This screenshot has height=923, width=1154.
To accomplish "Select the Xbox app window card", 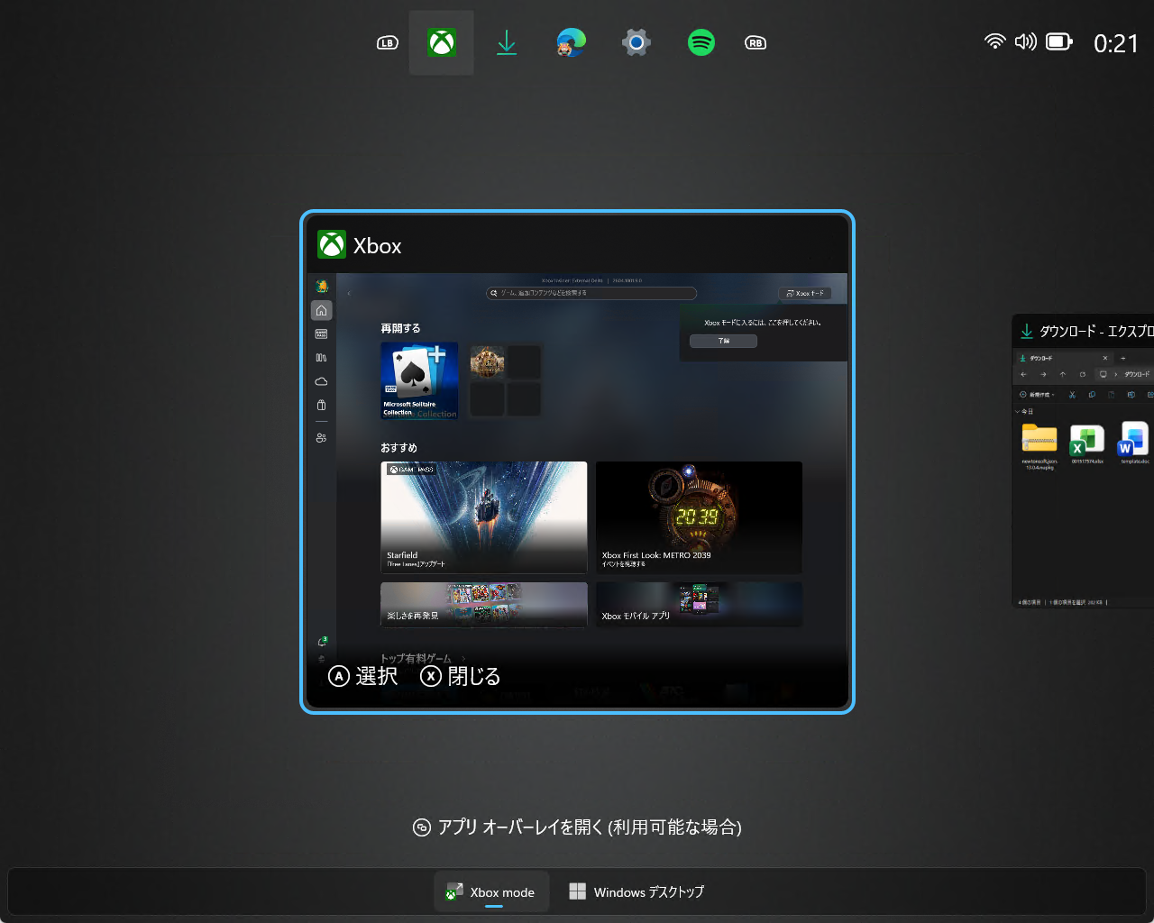I will point(577,462).
